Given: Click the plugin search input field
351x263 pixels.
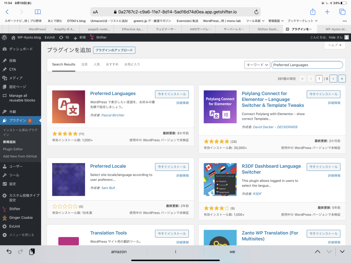Looking at the screenshot, I should [x=307, y=65].
